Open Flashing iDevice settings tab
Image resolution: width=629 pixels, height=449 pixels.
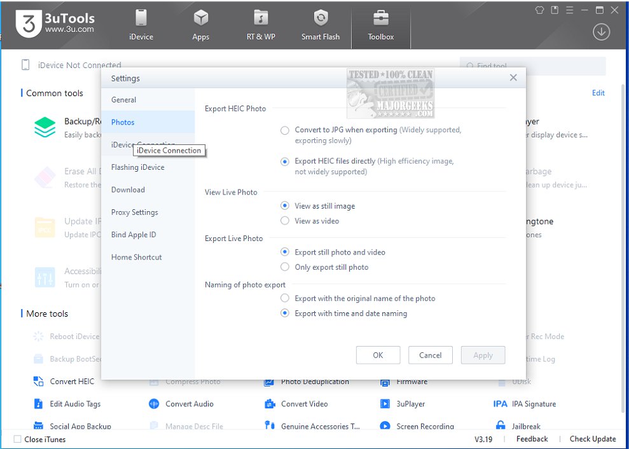pyautogui.click(x=148, y=167)
